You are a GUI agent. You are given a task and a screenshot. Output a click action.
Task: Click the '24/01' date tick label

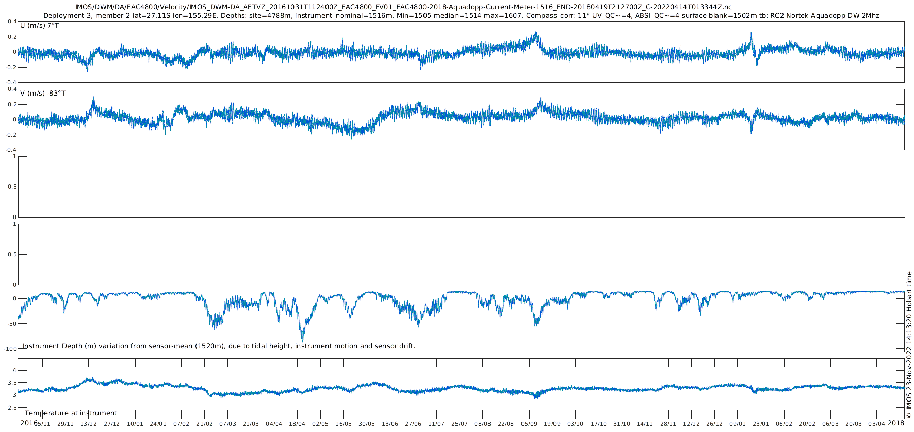pos(158,424)
